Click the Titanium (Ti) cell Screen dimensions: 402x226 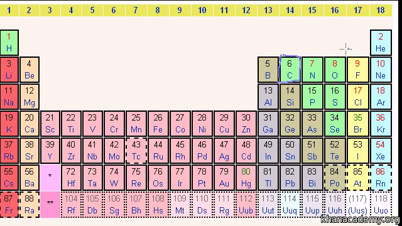[71, 124]
